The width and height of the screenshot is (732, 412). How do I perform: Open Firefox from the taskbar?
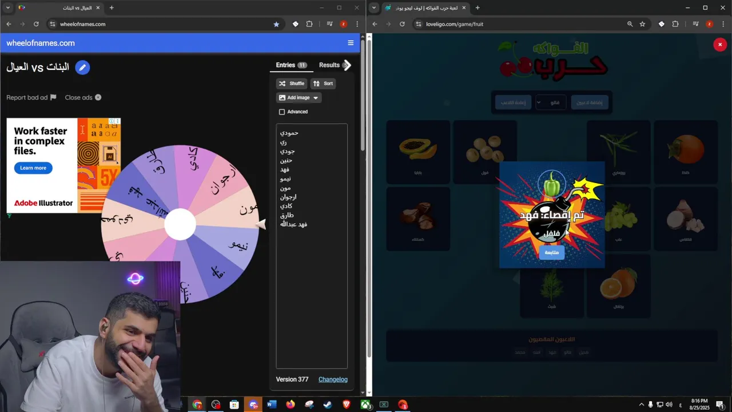291,405
